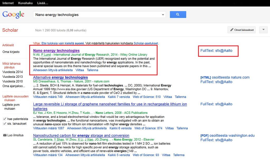The image size is (270, 159).
Task: Filter results to Vuodesta 2013
Action: tap(12, 77)
